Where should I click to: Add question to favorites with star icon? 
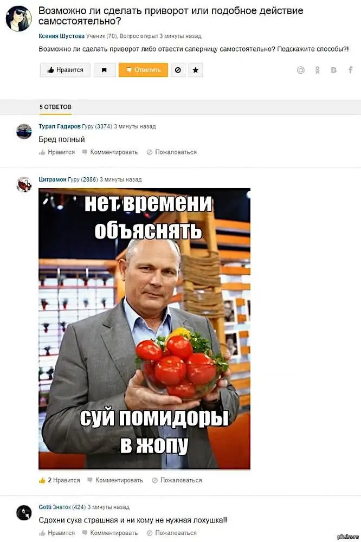pos(195,70)
